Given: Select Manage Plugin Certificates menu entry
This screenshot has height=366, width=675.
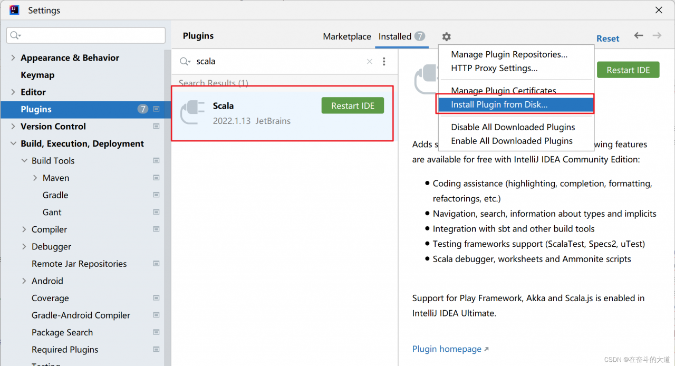Looking at the screenshot, I should coord(504,90).
